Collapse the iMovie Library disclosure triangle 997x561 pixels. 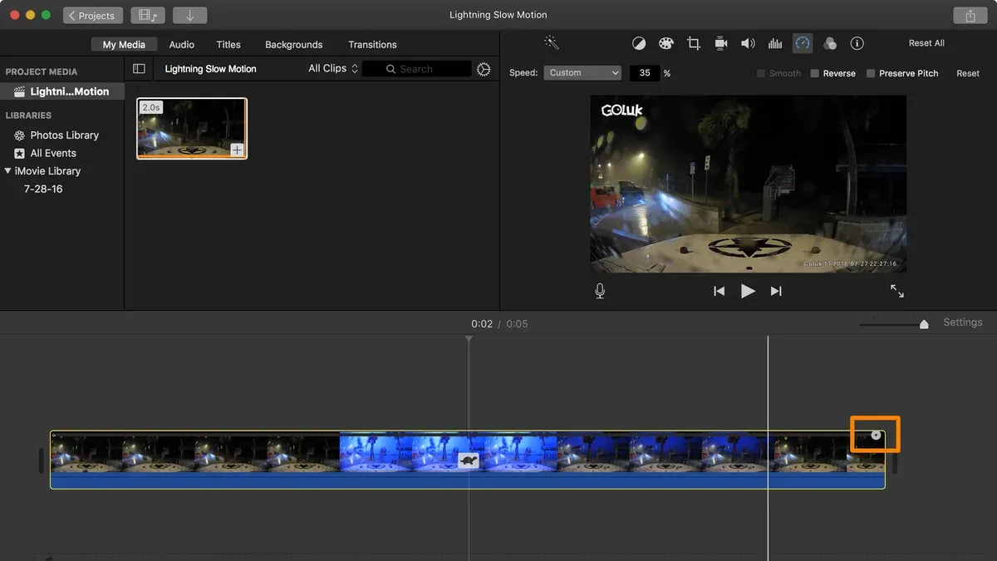click(7, 171)
